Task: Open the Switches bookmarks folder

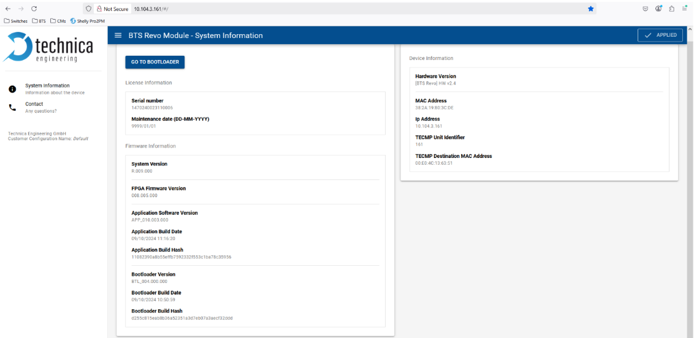Action: [x=16, y=20]
